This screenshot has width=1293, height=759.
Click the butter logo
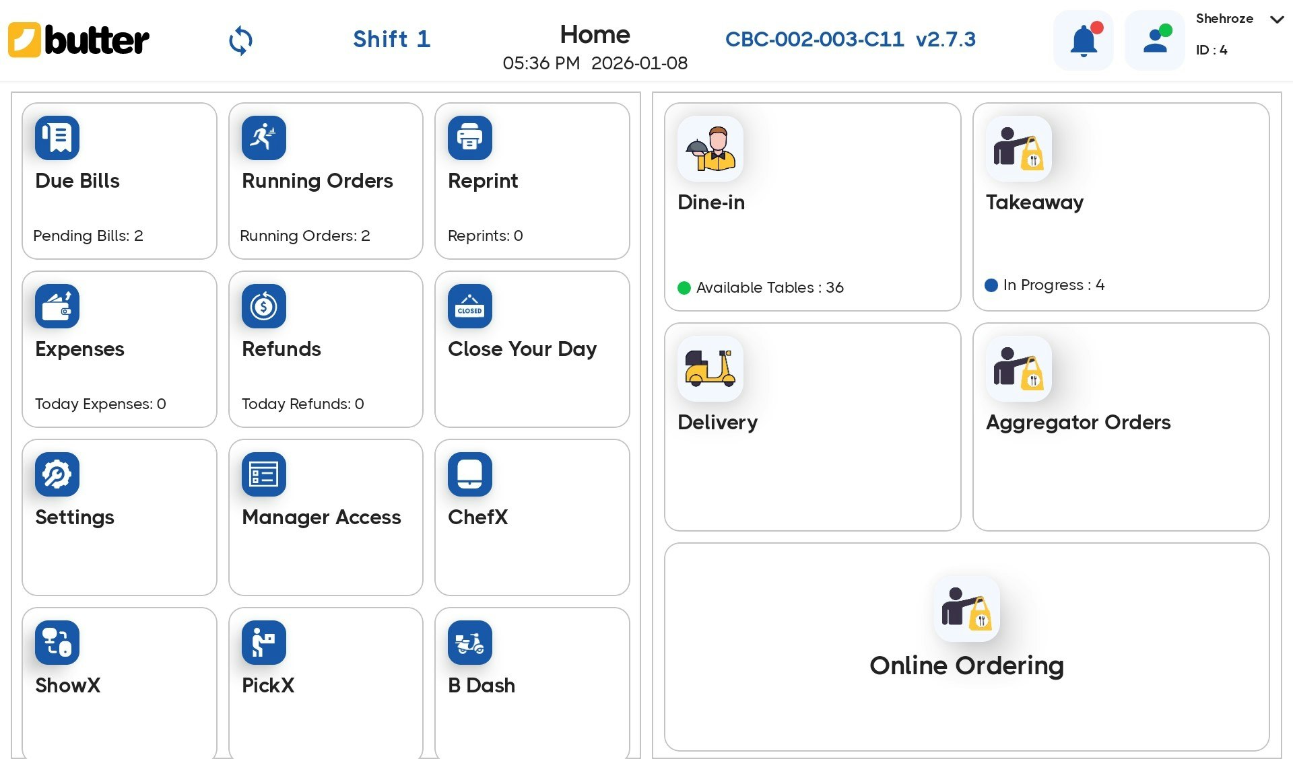78,40
